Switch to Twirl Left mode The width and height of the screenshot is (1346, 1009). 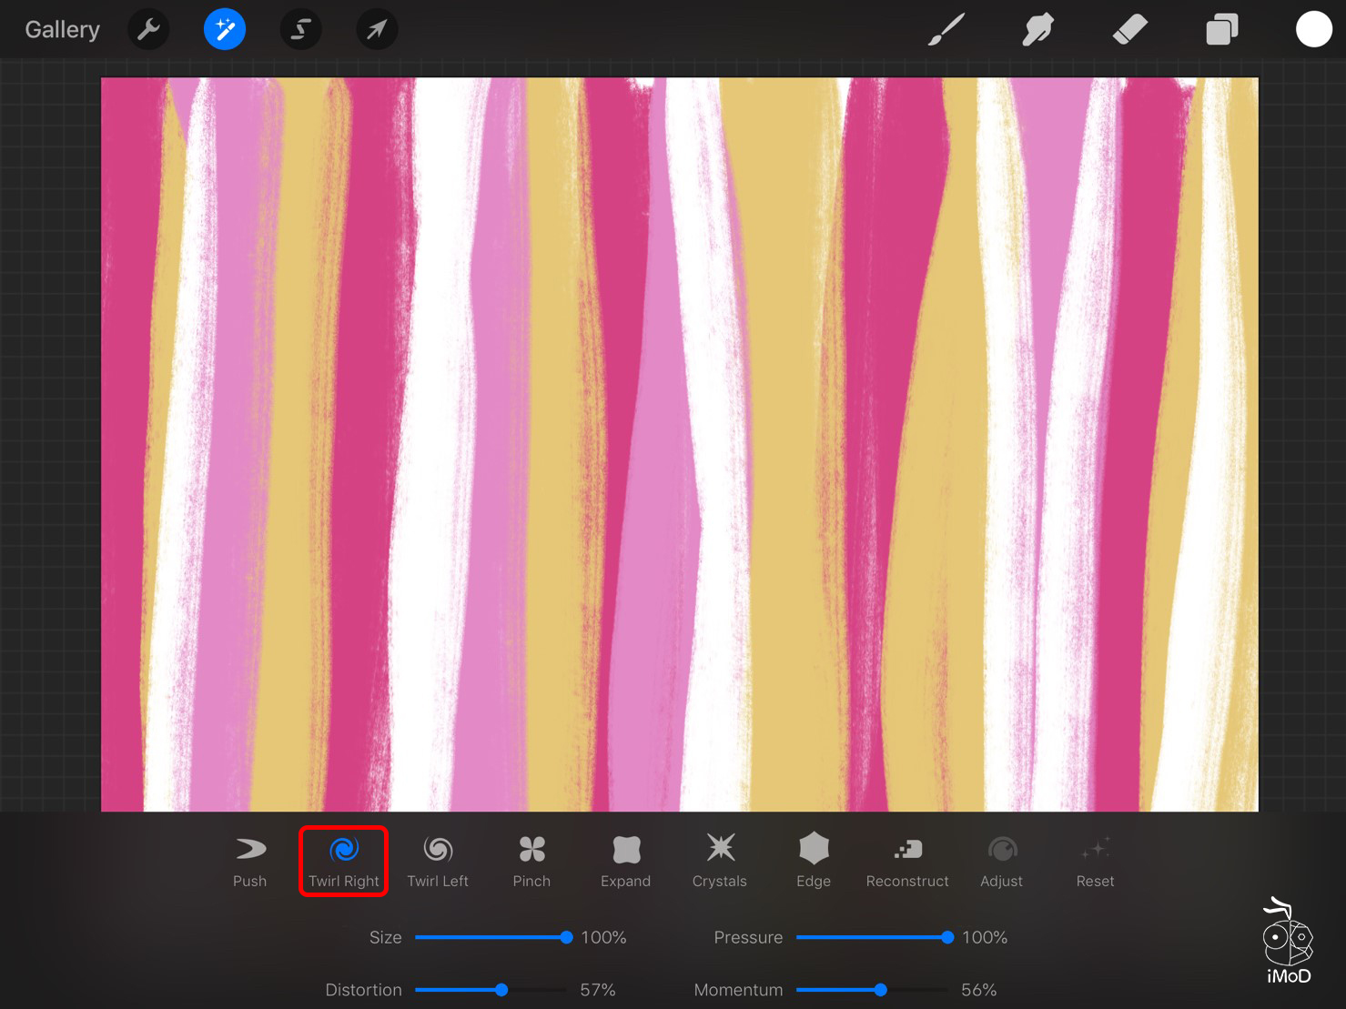click(438, 861)
